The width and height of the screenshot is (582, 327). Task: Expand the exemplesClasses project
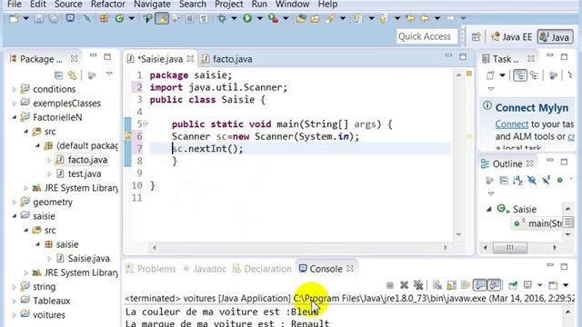click(x=15, y=104)
